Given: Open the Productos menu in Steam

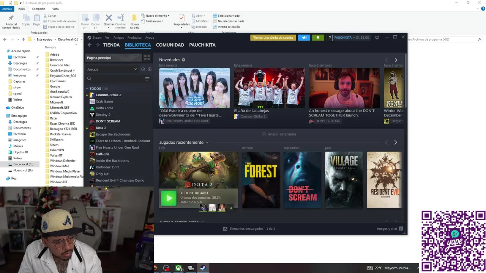Looking at the screenshot, I should pyautogui.click(x=134, y=38).
